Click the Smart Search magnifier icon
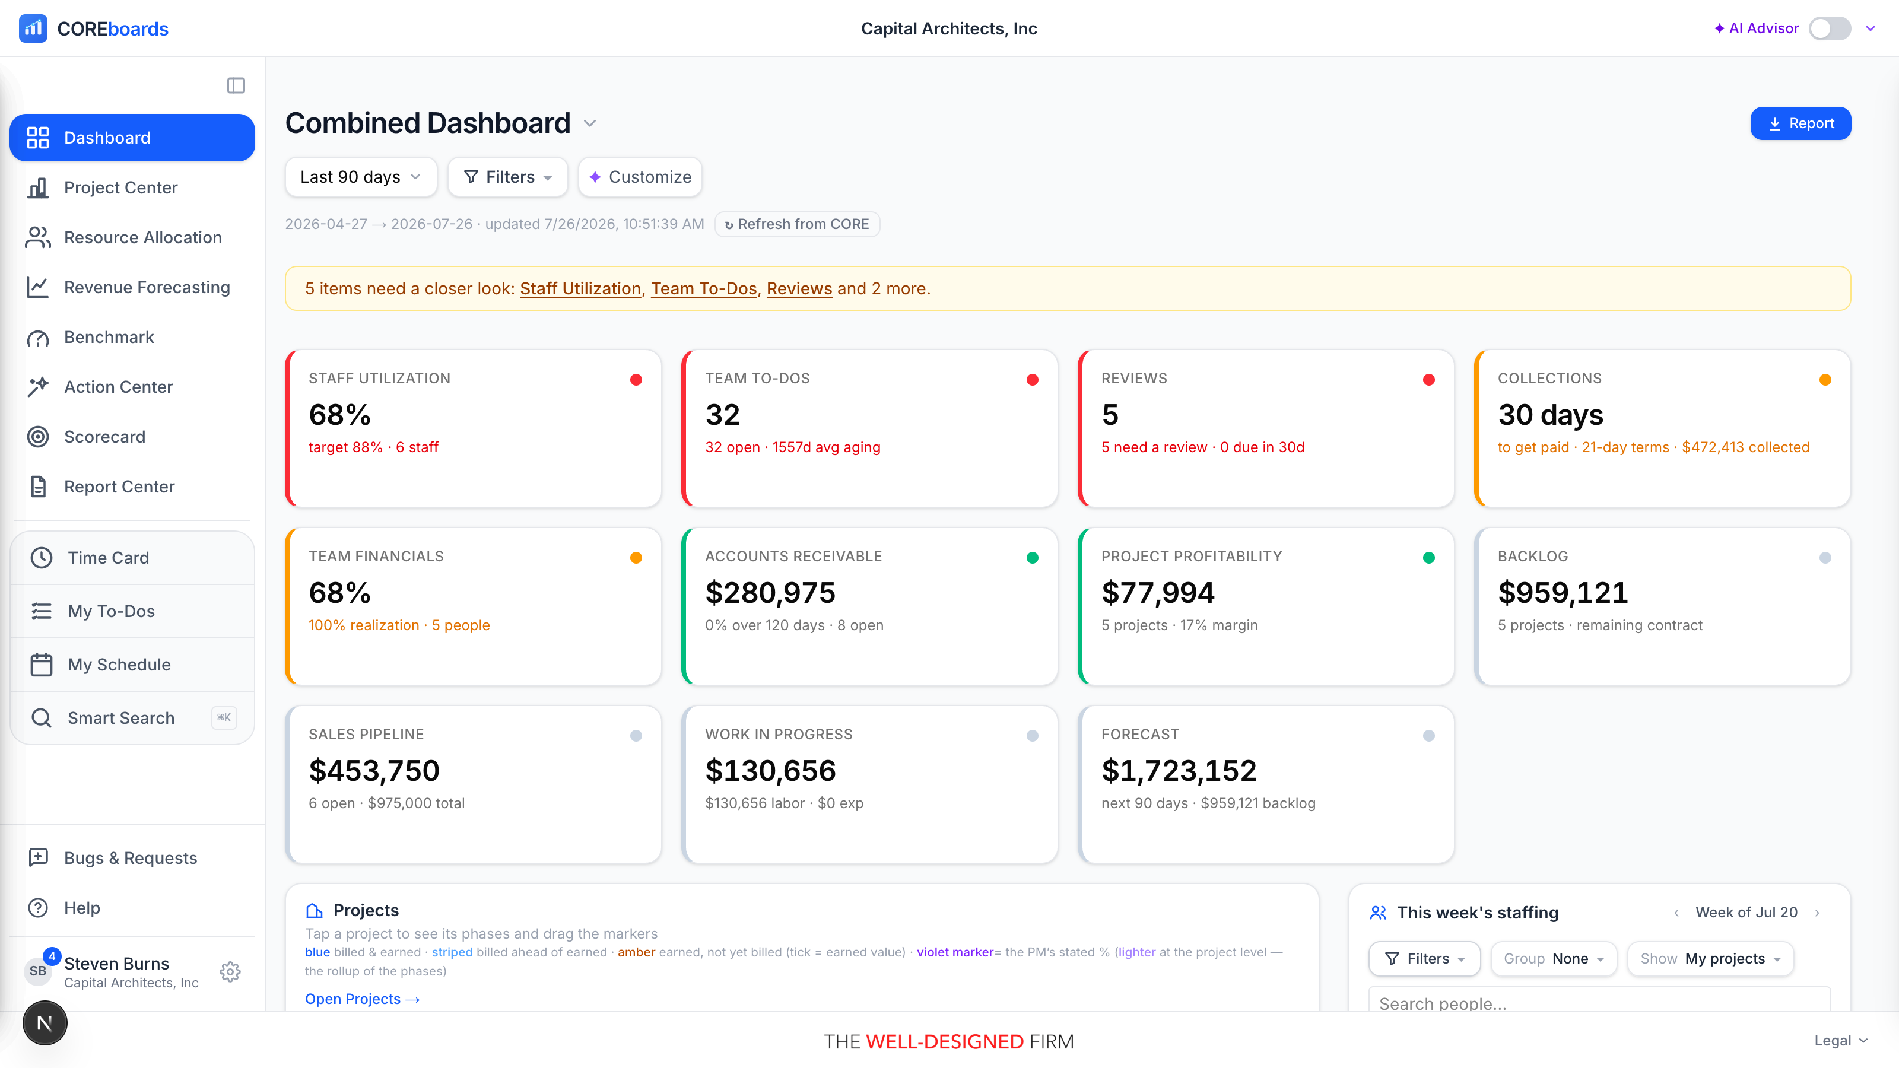1899x1068 pixels. click(42, 718)
